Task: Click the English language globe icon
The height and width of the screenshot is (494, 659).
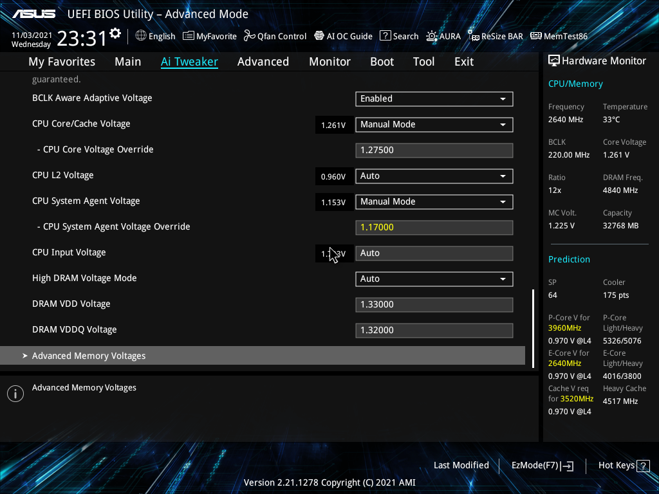Action: pyautogui.click(x=141, y=36)
